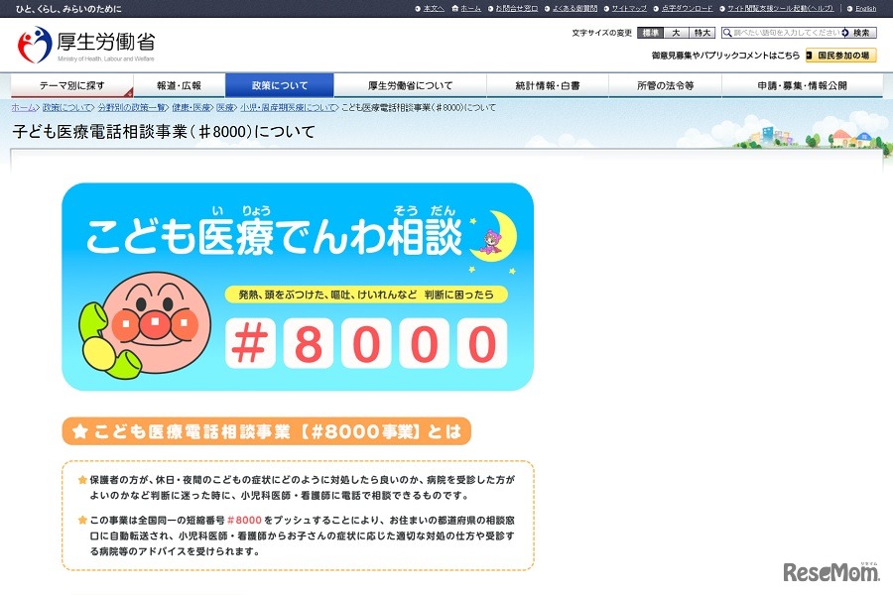Screen dimensions: 893x595
Task: Launch サイト閲覧支援ツール起動(ヘルプ) link
Action: click(x=780, y=9)
